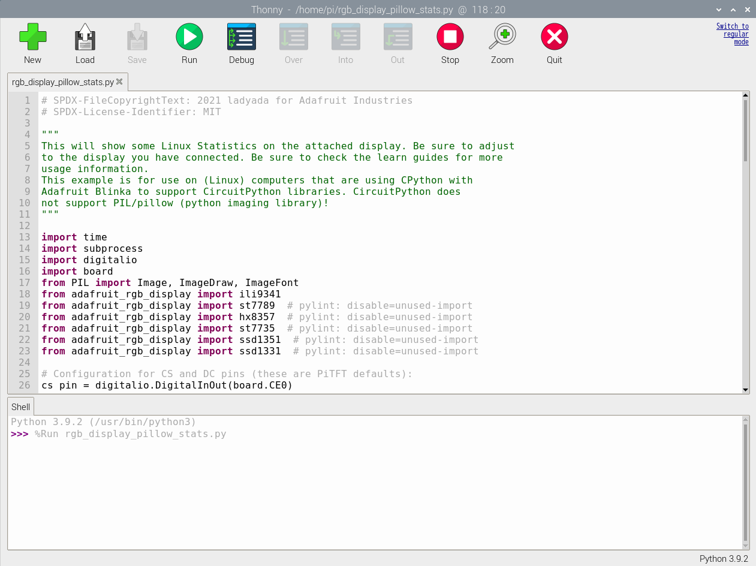
Task: Click the Switch to regular mode link
Action: tap(733, 34)
